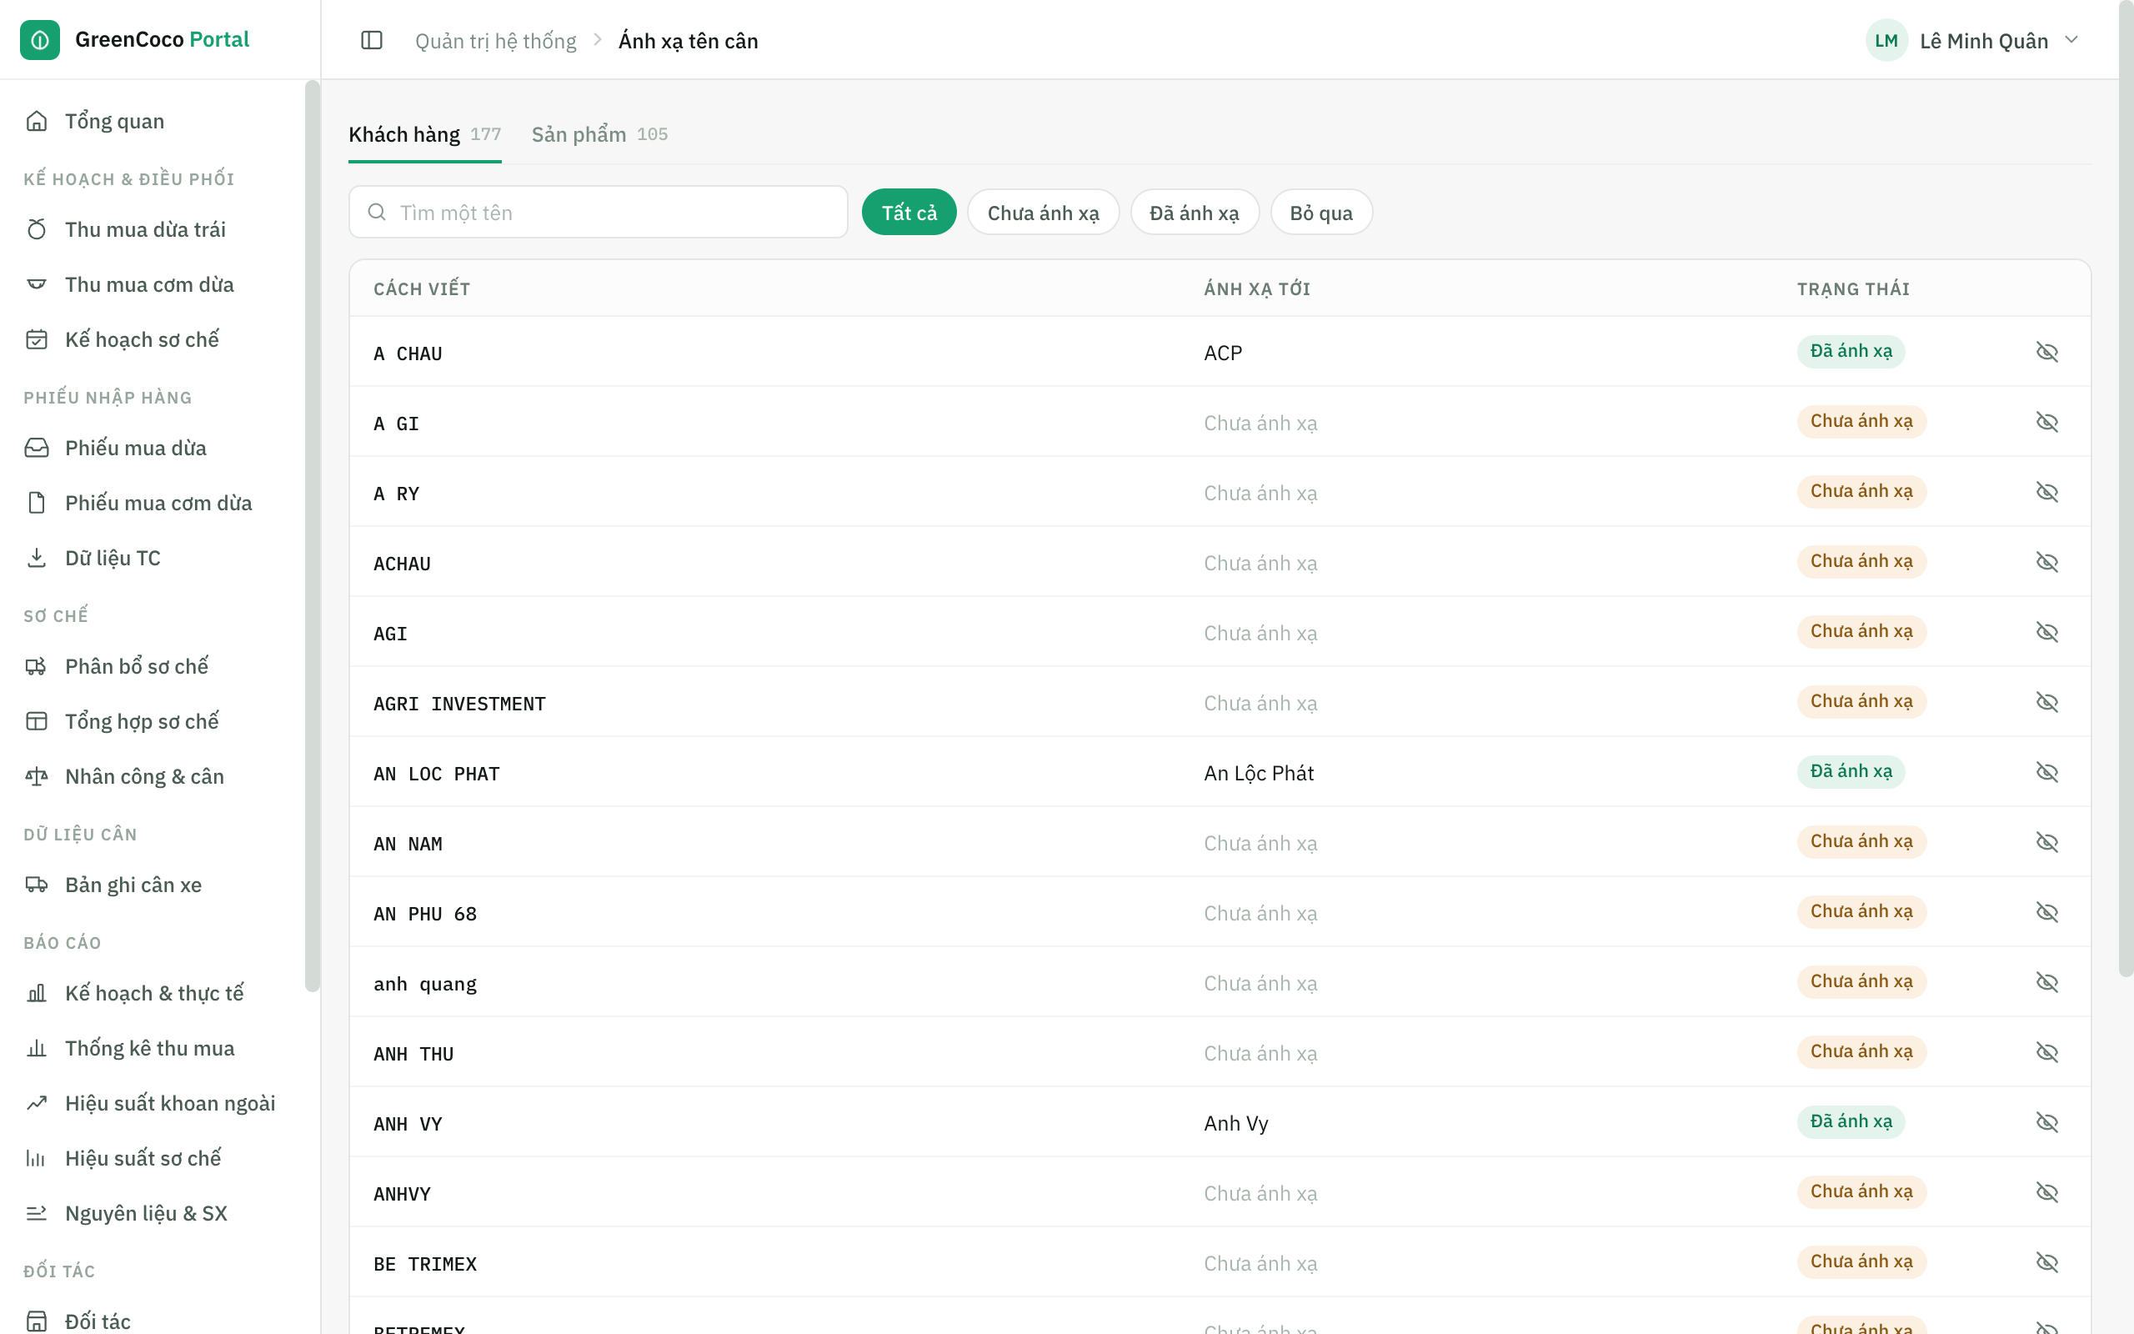Toggle ignore eye icon for ANH VY
Image resolution: width=2134 pixels, height=1334 pixels.
pos(2046,1122)
